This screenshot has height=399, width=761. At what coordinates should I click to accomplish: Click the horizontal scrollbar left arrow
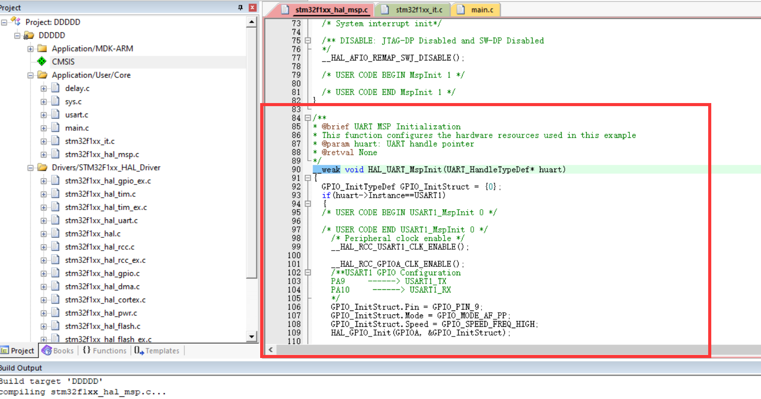[270, 350]
